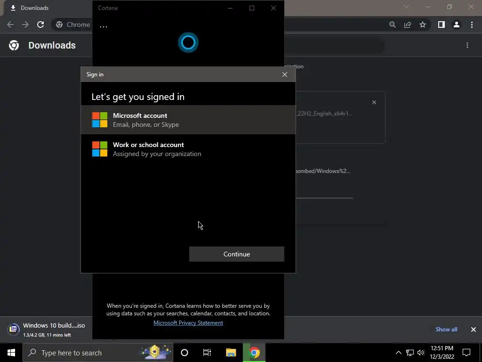Click the download link ending in Windows%2...
482x362 pixels.
322,171
